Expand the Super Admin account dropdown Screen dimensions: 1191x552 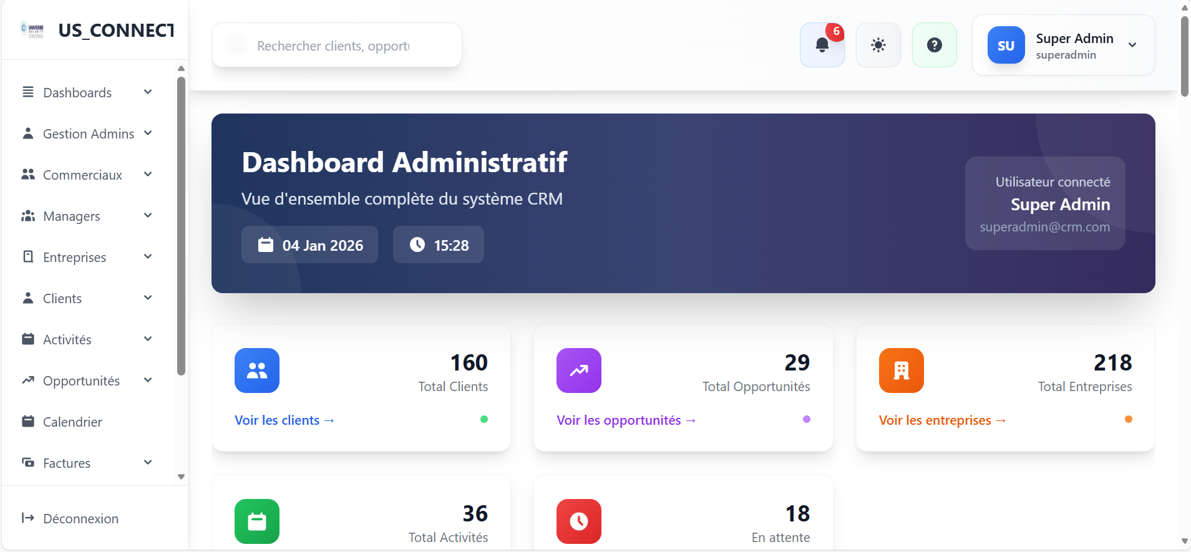click(x=1132, y=45)
